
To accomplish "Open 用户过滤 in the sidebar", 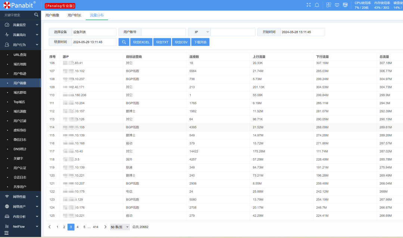I will click(x=20, y=121).
